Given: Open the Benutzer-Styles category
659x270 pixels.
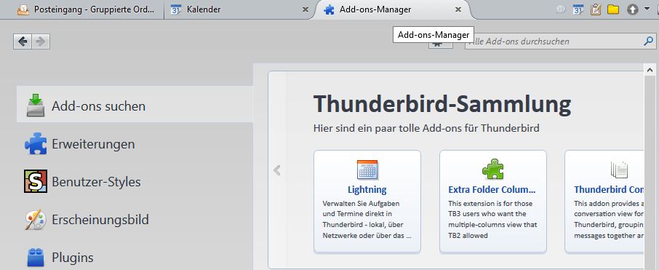Looking at the screenshot, I should click(135, 182).
